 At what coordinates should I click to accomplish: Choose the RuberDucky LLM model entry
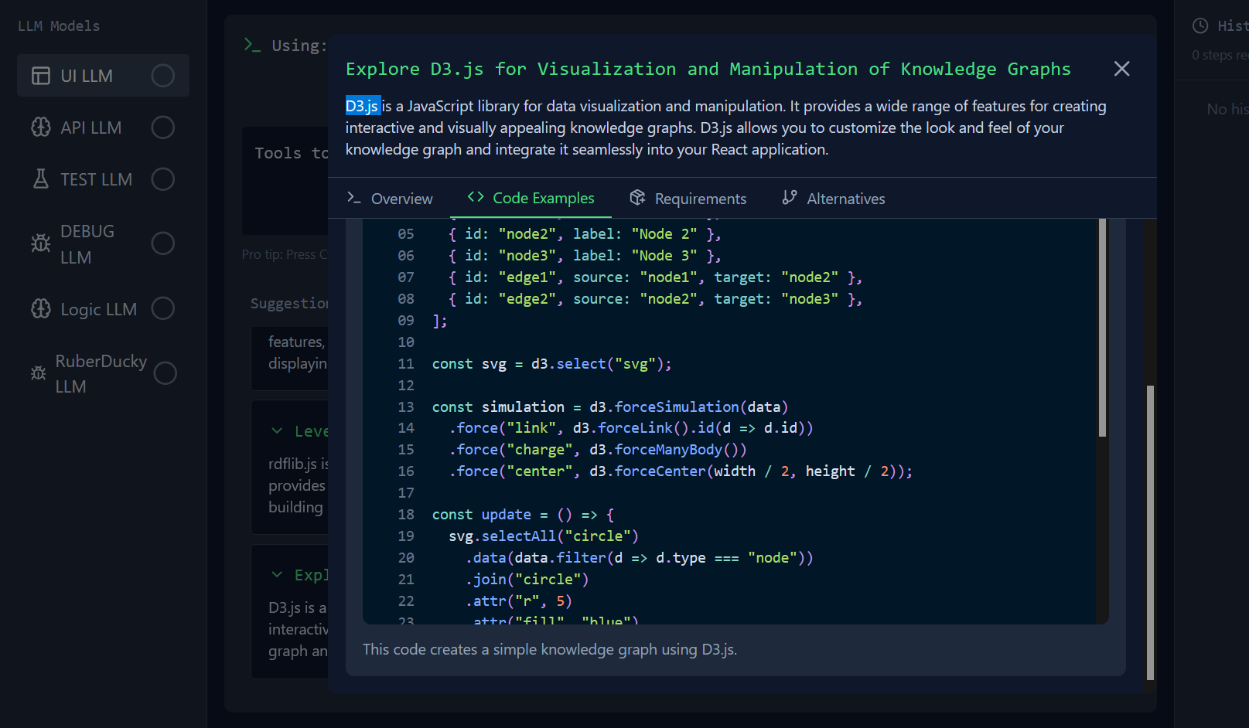pos(103,373)
